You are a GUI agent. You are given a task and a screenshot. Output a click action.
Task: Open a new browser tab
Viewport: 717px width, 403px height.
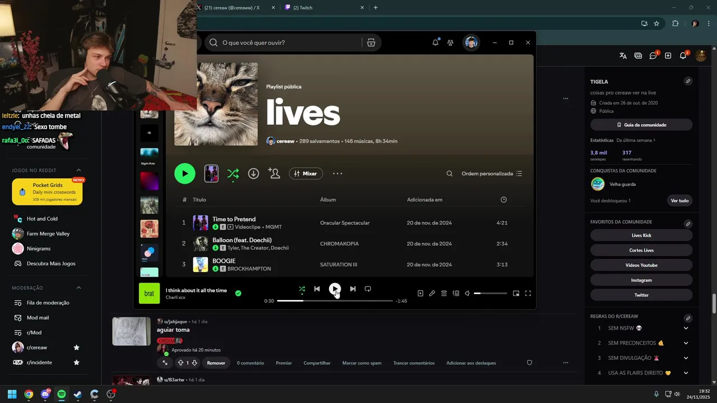click(375, 8)
